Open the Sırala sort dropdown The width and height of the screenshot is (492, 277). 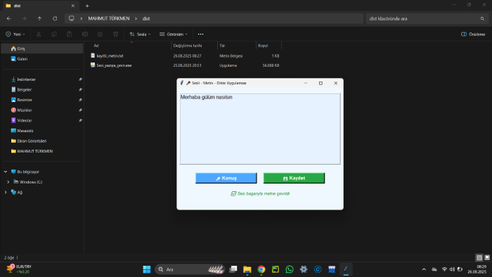(x=140, y=34)
